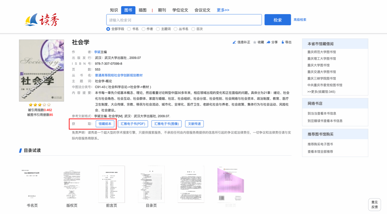Open 信息补正 pencil icon
The width and height of the screenshot is (387, 214).
tap(234, 42)
